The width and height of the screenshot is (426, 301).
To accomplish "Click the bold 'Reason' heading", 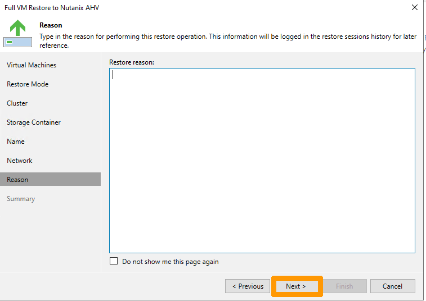I will (51, 25).
